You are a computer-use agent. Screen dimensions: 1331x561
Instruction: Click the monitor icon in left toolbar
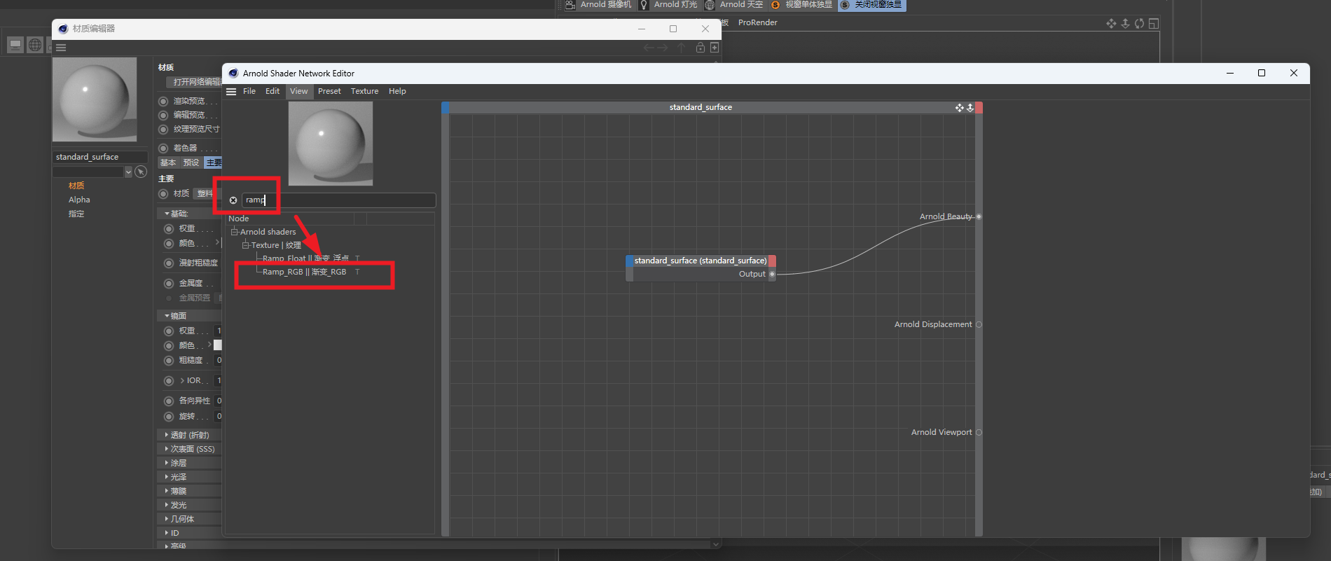point(15,45)
